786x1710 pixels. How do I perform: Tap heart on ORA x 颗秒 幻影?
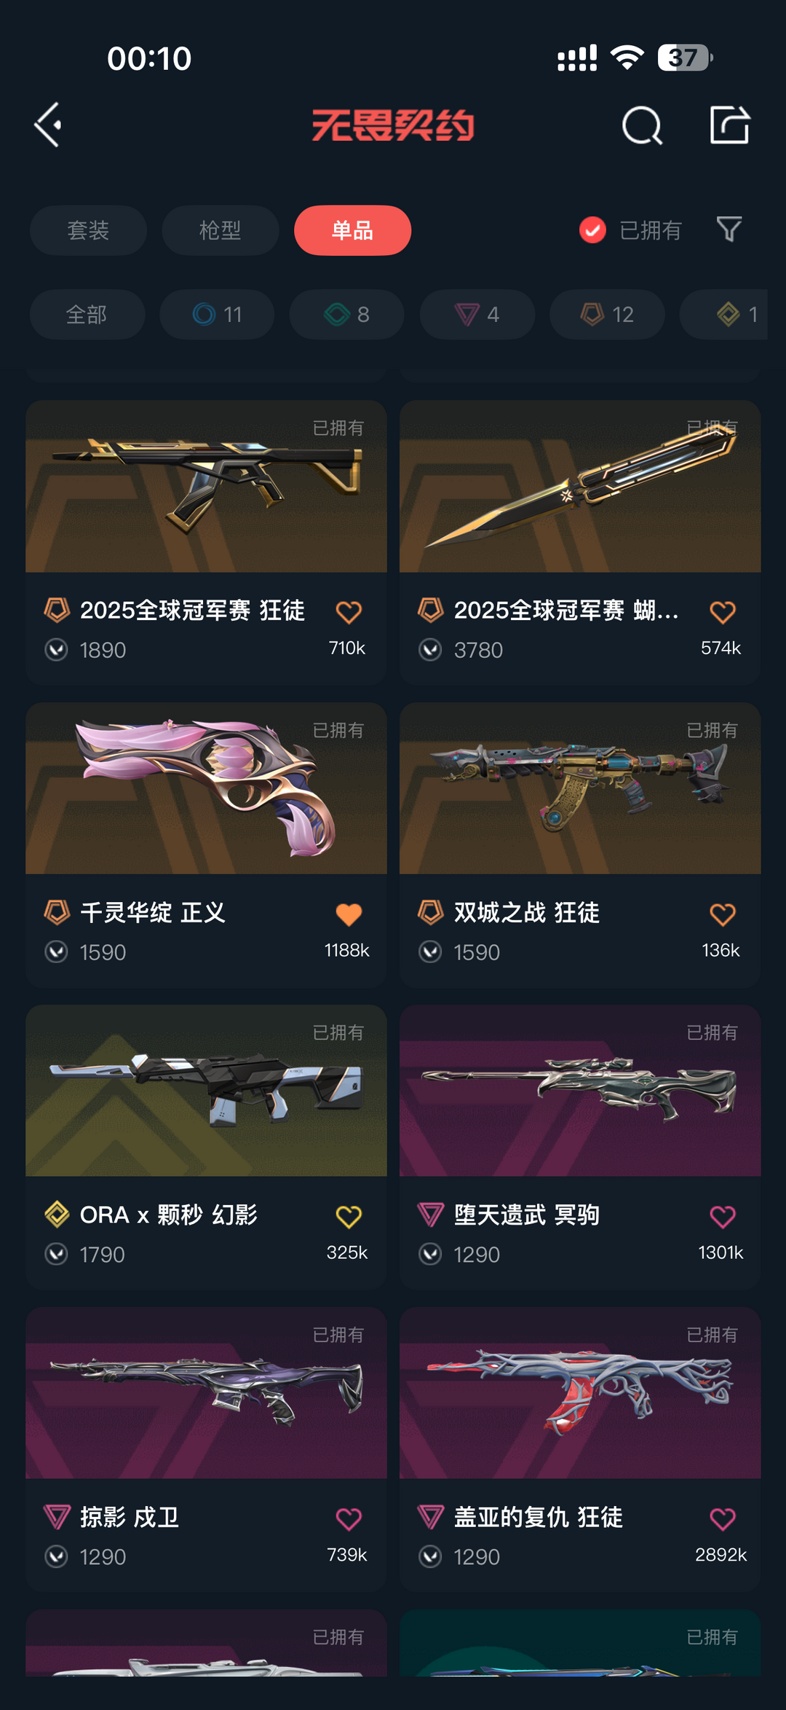[x=349, y=1217]
